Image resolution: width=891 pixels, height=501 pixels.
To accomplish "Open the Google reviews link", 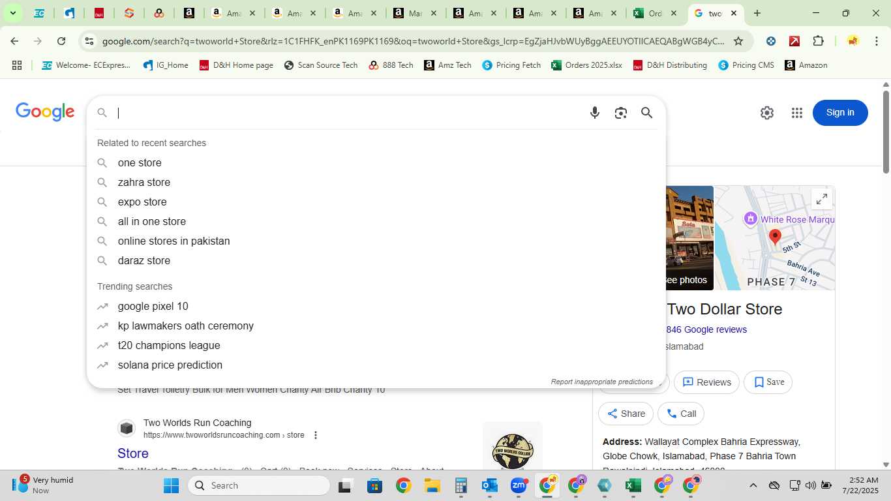I will pos(706,329).
